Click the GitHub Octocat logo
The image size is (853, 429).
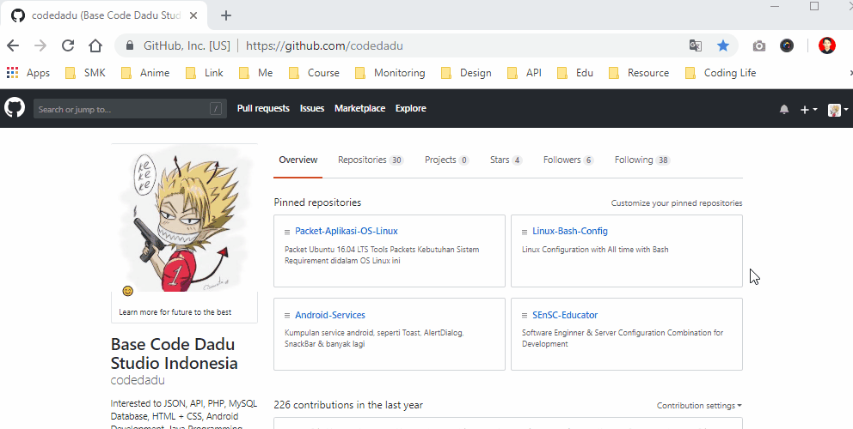(15, 108)
